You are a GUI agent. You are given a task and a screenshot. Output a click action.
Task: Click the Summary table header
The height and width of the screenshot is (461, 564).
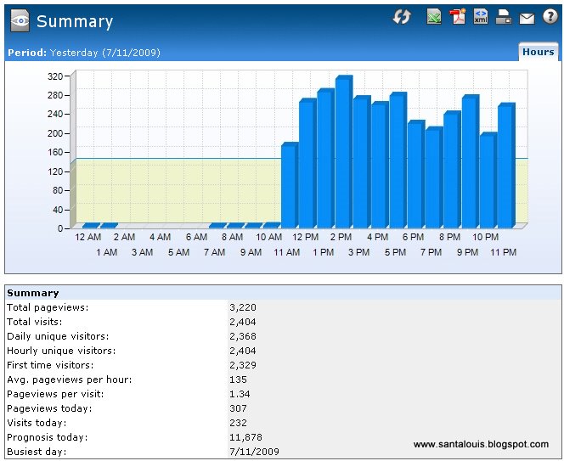[x=33, y=293]
